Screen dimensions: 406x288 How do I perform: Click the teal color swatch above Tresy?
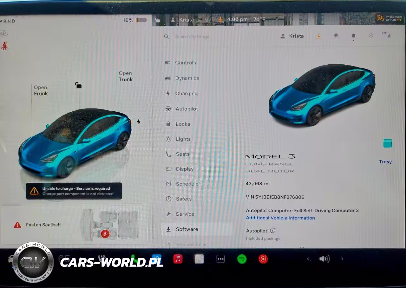point(387,143)
